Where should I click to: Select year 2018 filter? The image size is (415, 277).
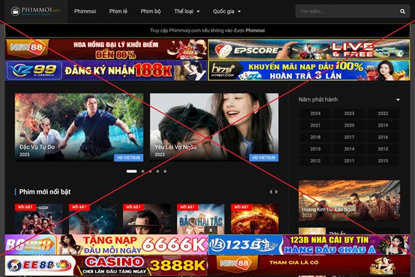tap(315, 137)
